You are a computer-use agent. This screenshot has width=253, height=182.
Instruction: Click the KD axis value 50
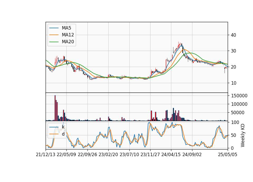[233, 135]
